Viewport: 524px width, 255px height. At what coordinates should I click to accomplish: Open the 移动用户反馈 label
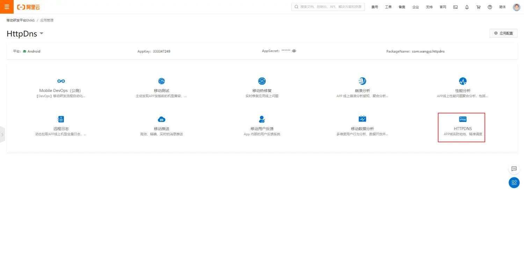(262, 129)
